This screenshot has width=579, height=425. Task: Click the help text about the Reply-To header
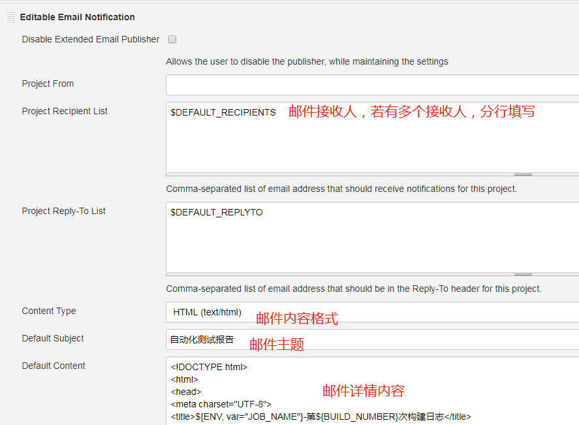pyautogui.click(x=353, y=289)
